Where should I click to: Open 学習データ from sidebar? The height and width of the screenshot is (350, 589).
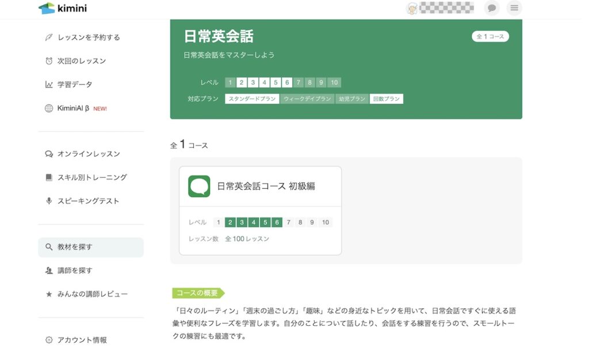click(x=75, y=85)
